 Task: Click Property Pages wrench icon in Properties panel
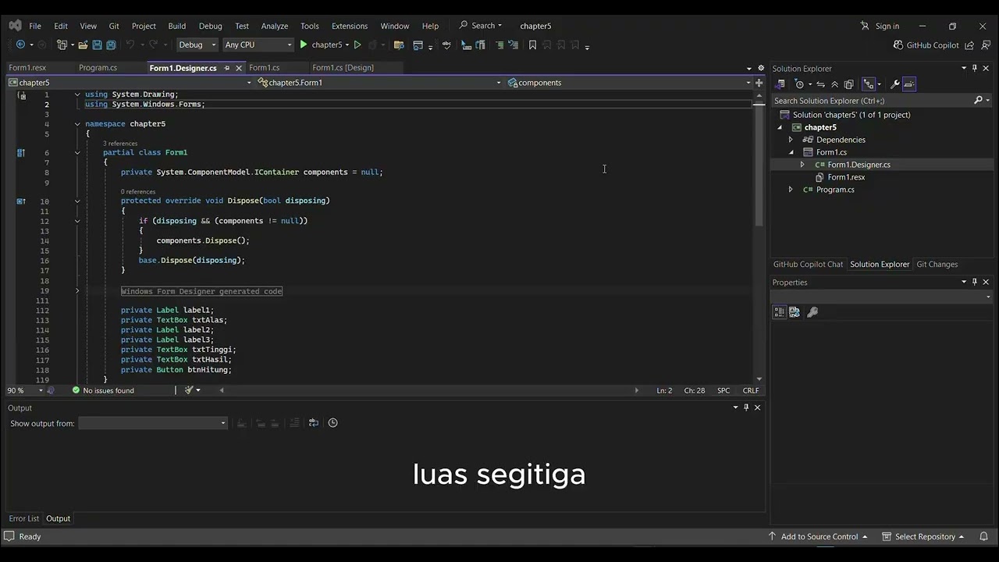[812, 312]
